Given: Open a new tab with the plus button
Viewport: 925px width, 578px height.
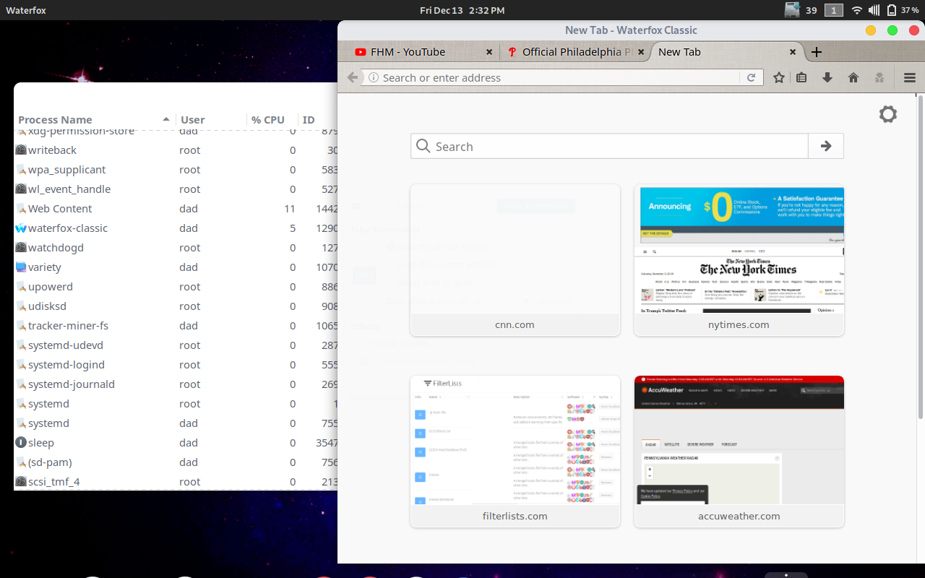Looking at the screenshot, I should [x=816, y=51].
